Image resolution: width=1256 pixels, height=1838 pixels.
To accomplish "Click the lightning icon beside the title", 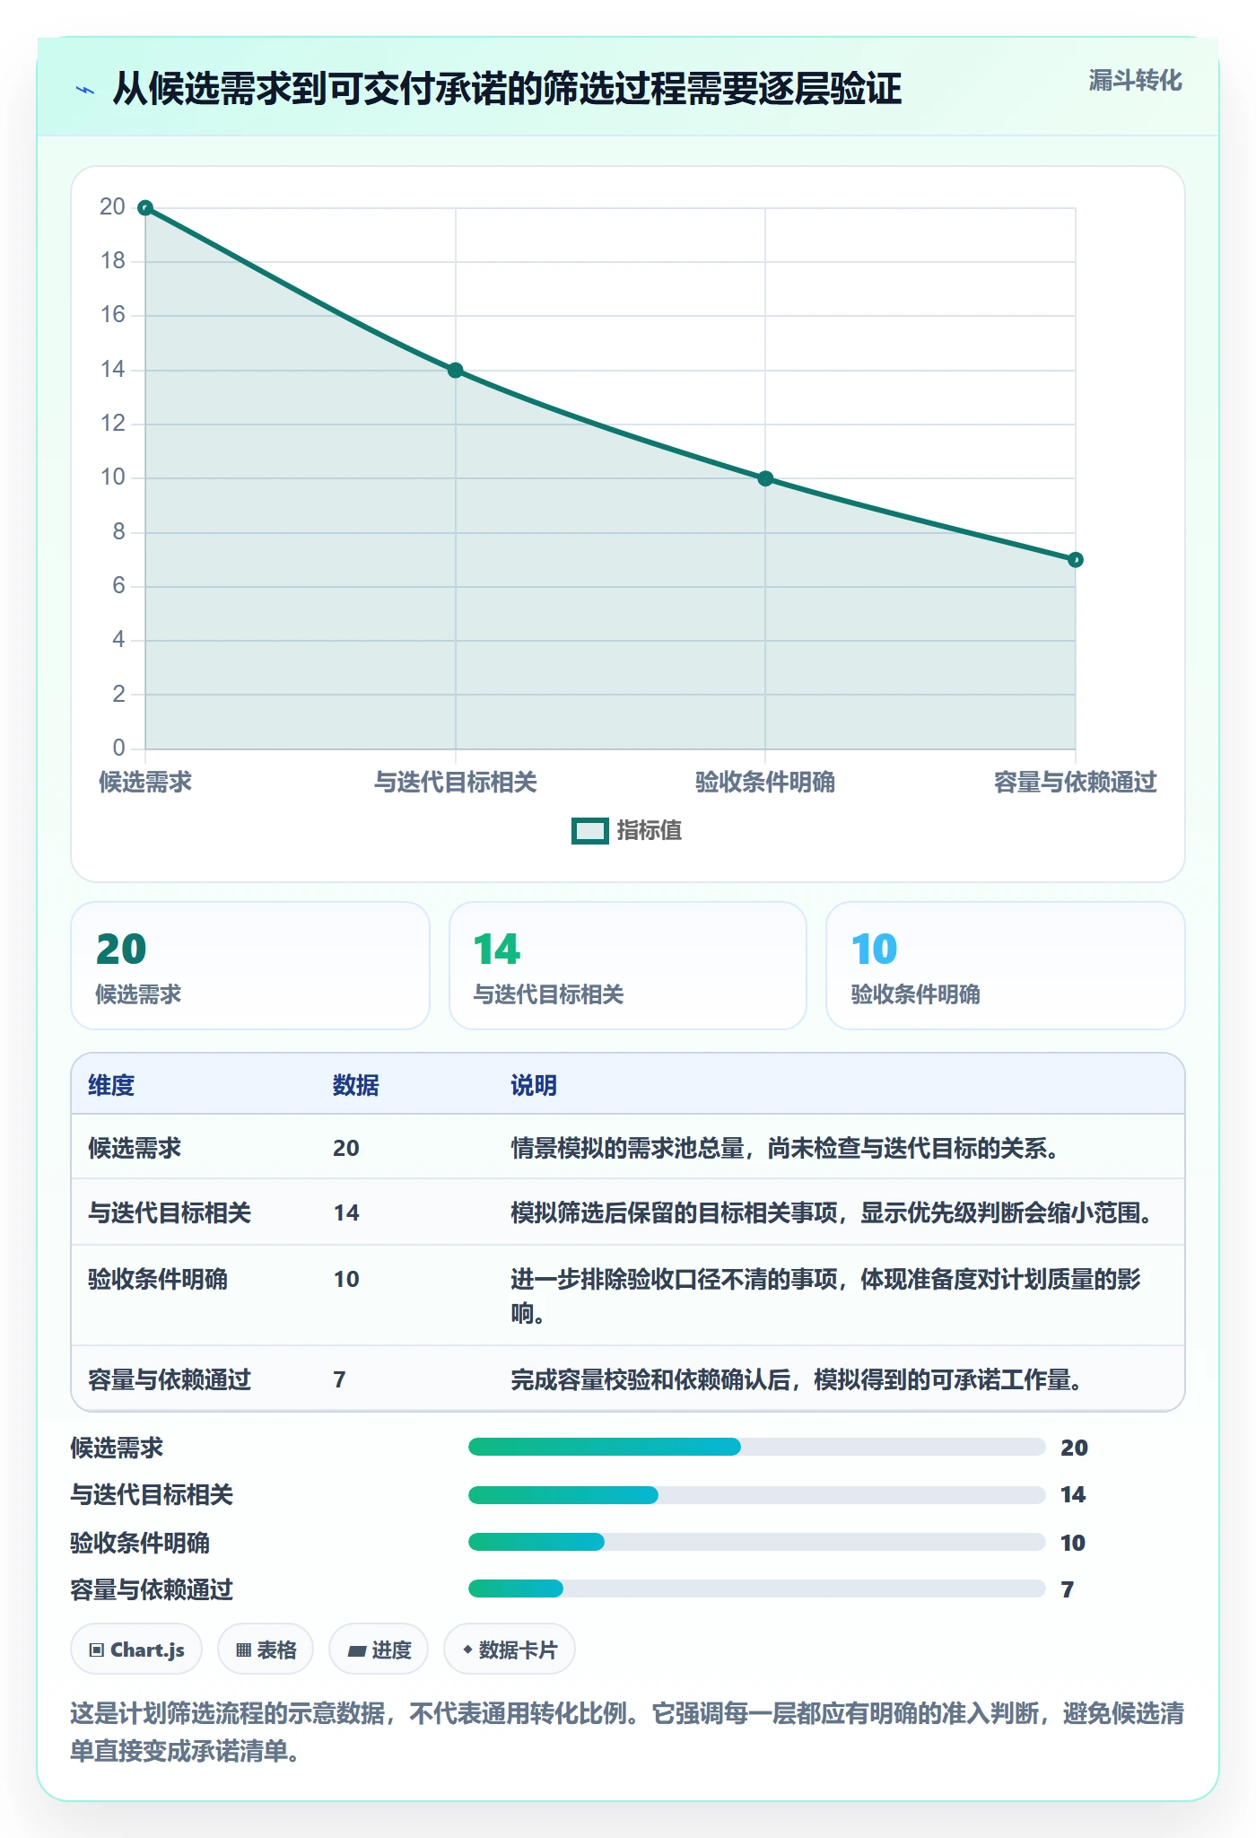I will [x=85, y=90].
